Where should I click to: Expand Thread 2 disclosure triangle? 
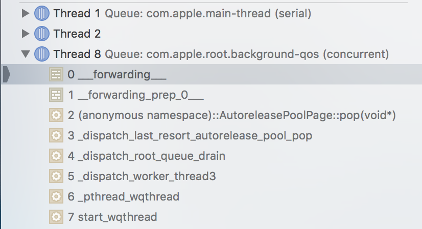(x=26, y=34)
